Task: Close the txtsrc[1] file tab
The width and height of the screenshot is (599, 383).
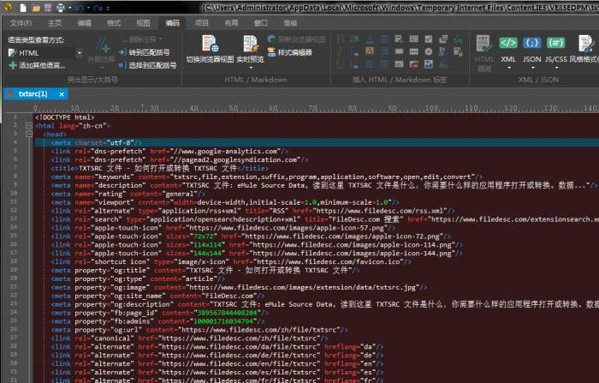Action: (x=62, y=94)
